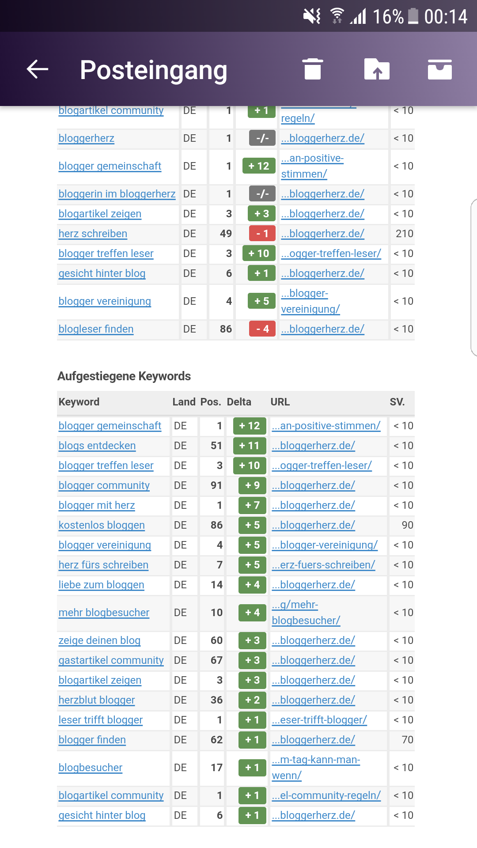Open 'kostenlos bloggen' keyword link
Viewport: 477px width, 848px height.
point(102,525)
